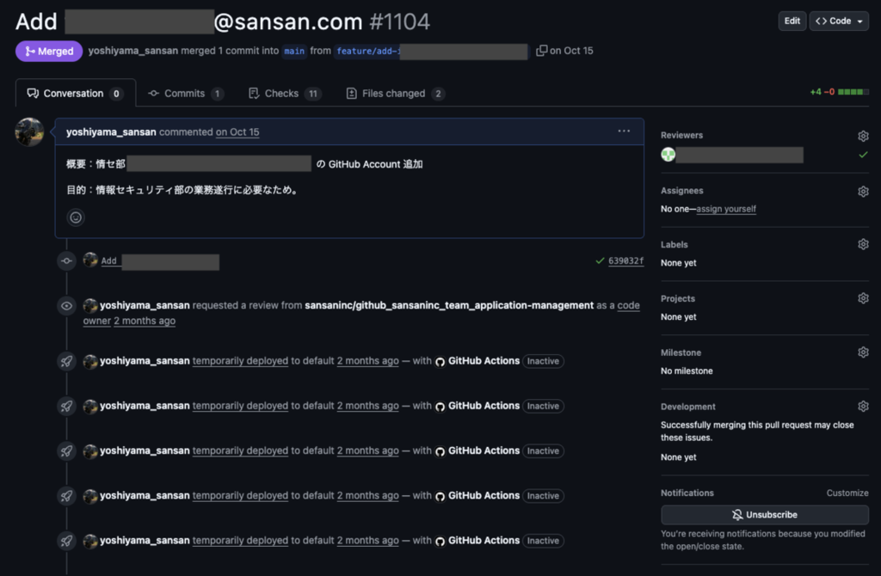Click the Merged status badge
The image size is (881, 576).
tap(49, 51)
